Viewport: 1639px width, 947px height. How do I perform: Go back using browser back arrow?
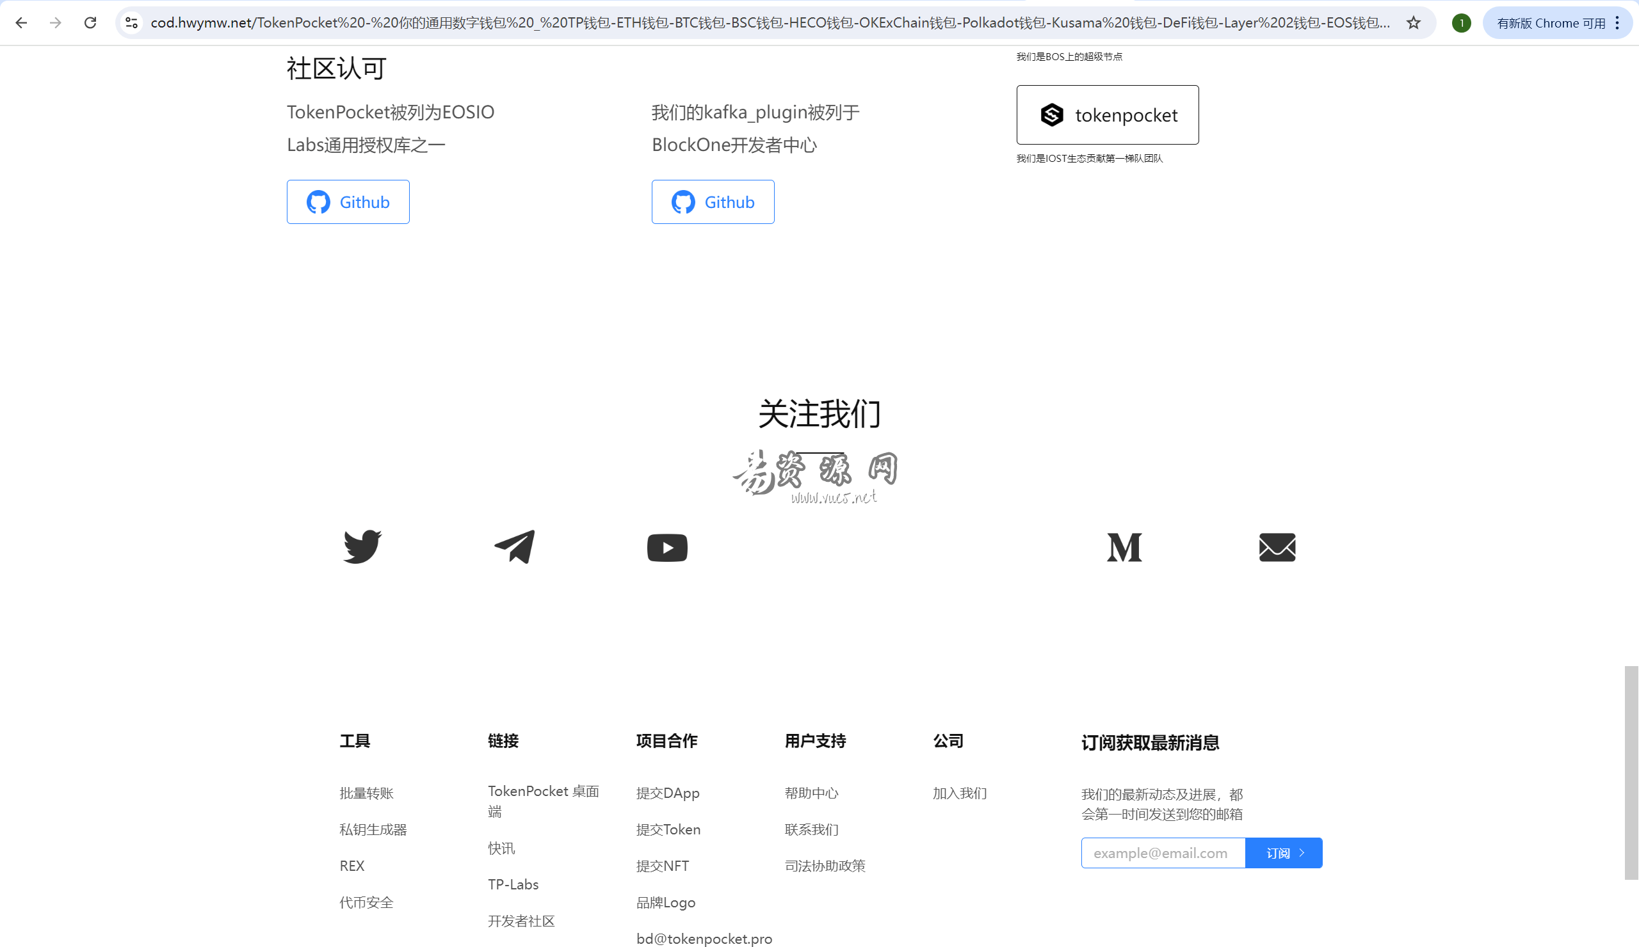21,23
